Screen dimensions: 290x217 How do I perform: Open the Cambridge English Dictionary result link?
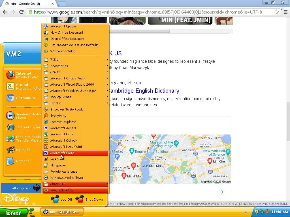click(x=144, y=91)
